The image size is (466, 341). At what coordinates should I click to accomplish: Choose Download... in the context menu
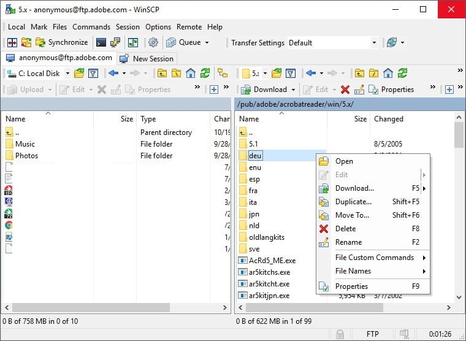pos(369,188)
